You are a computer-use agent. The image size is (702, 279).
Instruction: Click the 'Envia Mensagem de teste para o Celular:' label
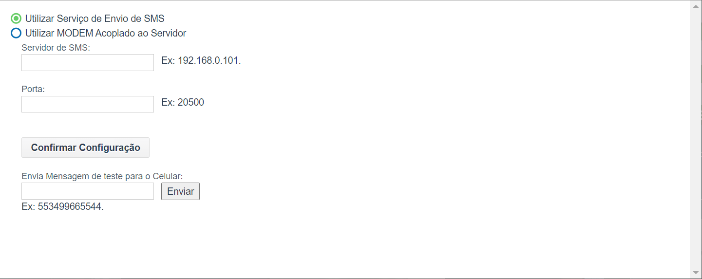[102, 176]
